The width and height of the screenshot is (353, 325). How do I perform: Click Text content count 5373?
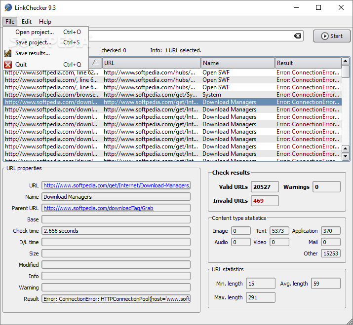point(279,231)
